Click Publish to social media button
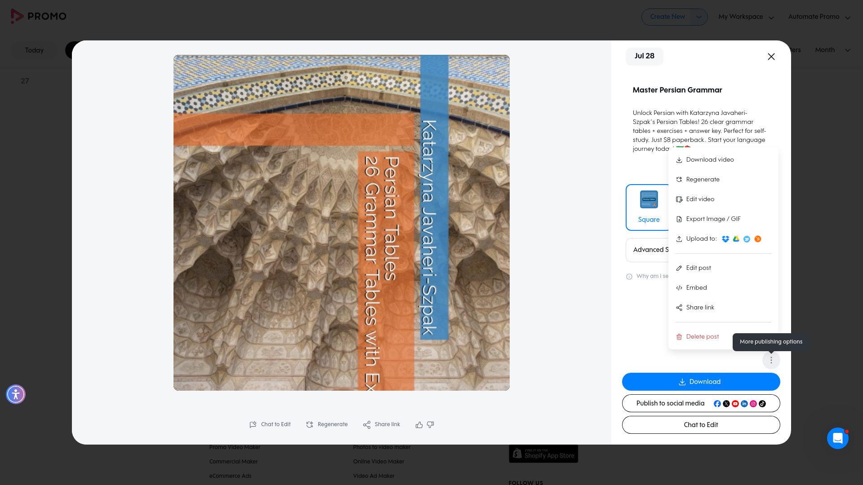 coord(701,403)
